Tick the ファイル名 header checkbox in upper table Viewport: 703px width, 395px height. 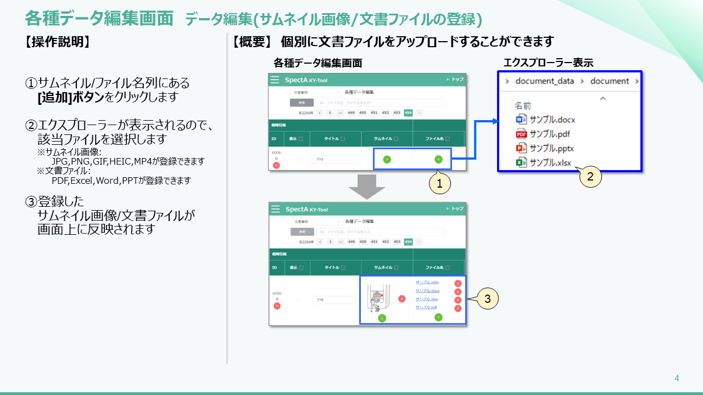click(448, 139)
